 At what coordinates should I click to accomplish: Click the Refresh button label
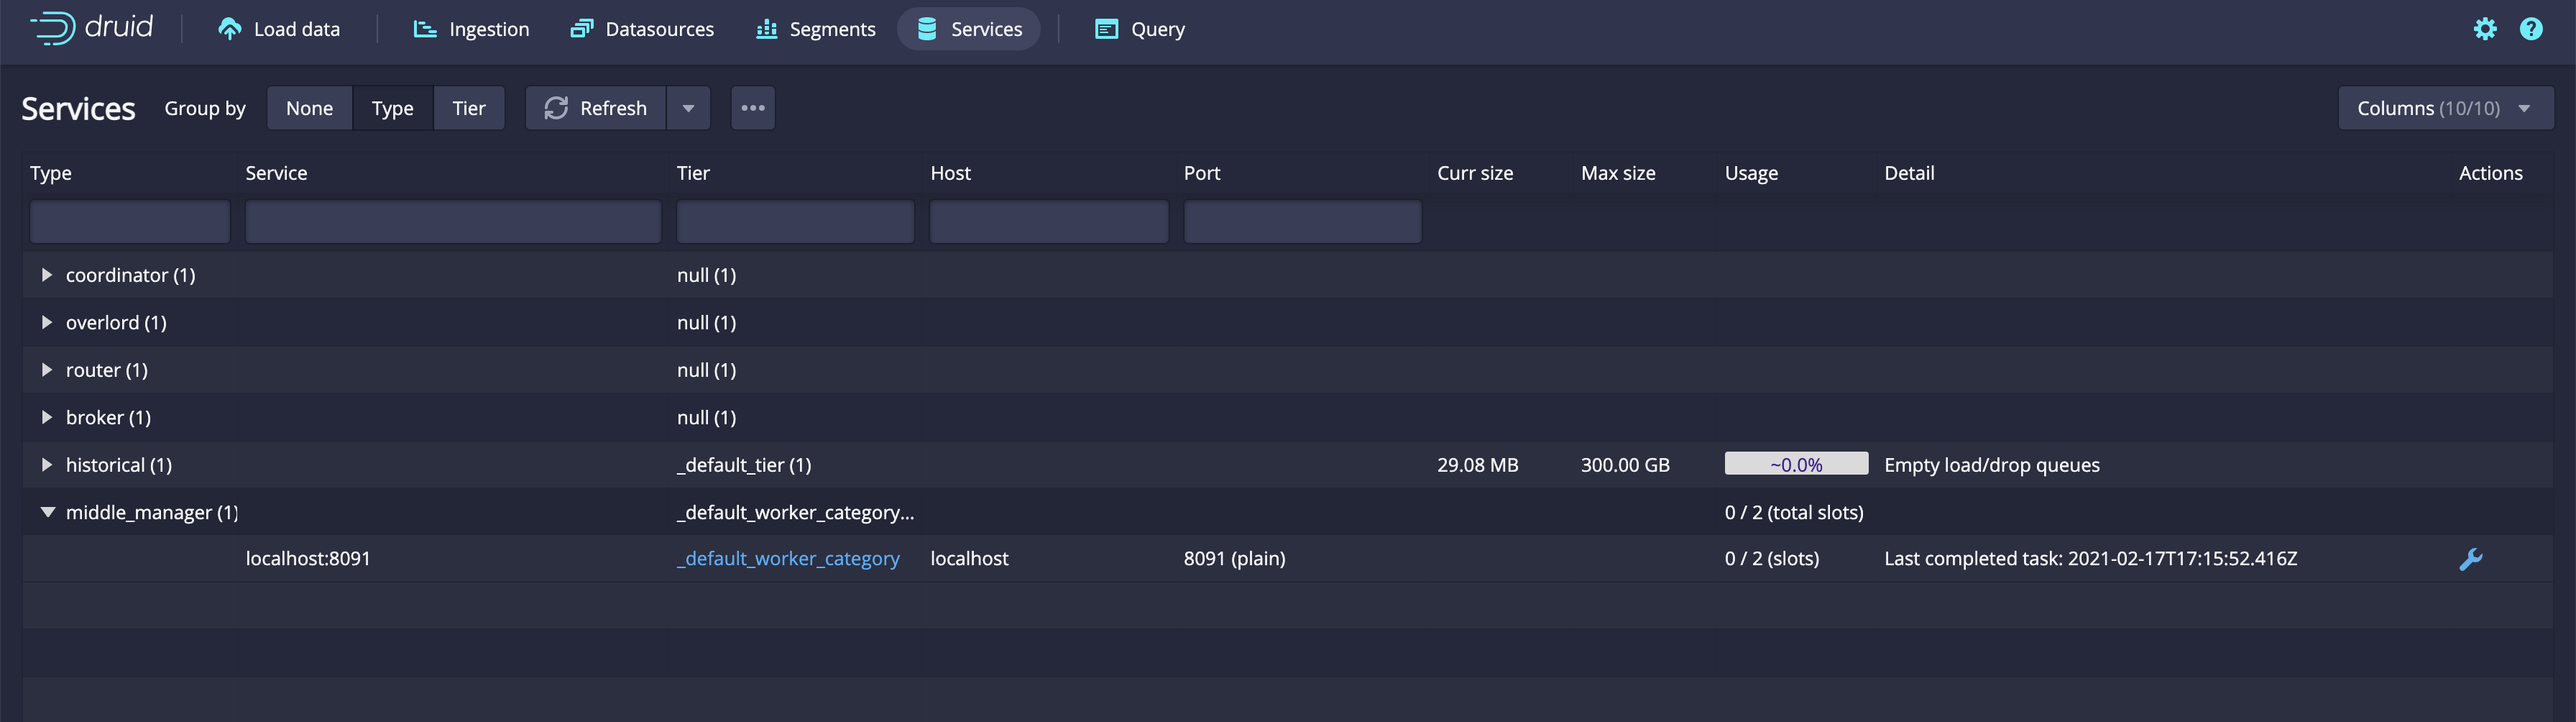point(613,108)
